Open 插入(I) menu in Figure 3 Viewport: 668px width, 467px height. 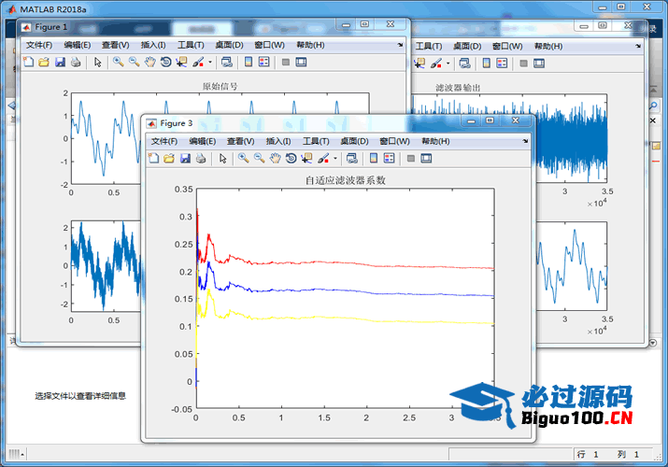[x=279, y=141]
